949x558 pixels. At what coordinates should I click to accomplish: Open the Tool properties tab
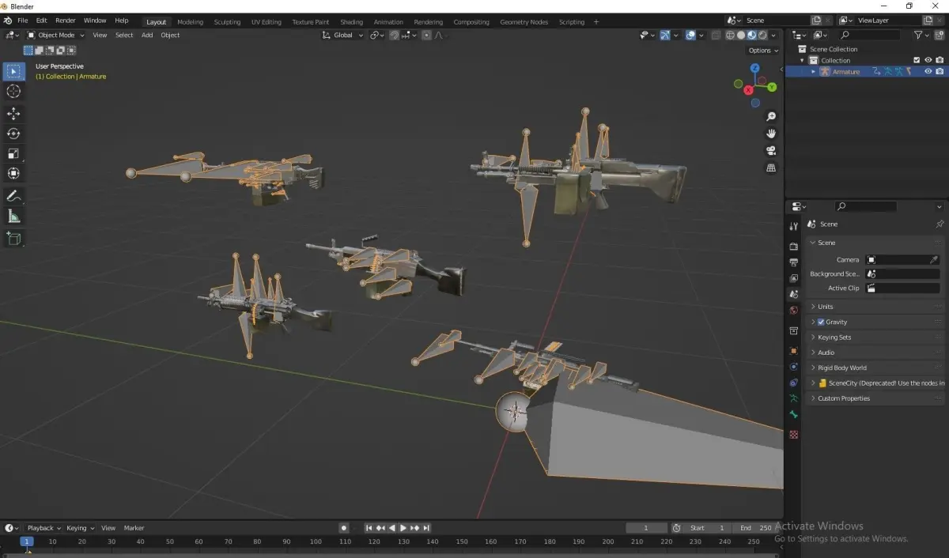[794, 227]
